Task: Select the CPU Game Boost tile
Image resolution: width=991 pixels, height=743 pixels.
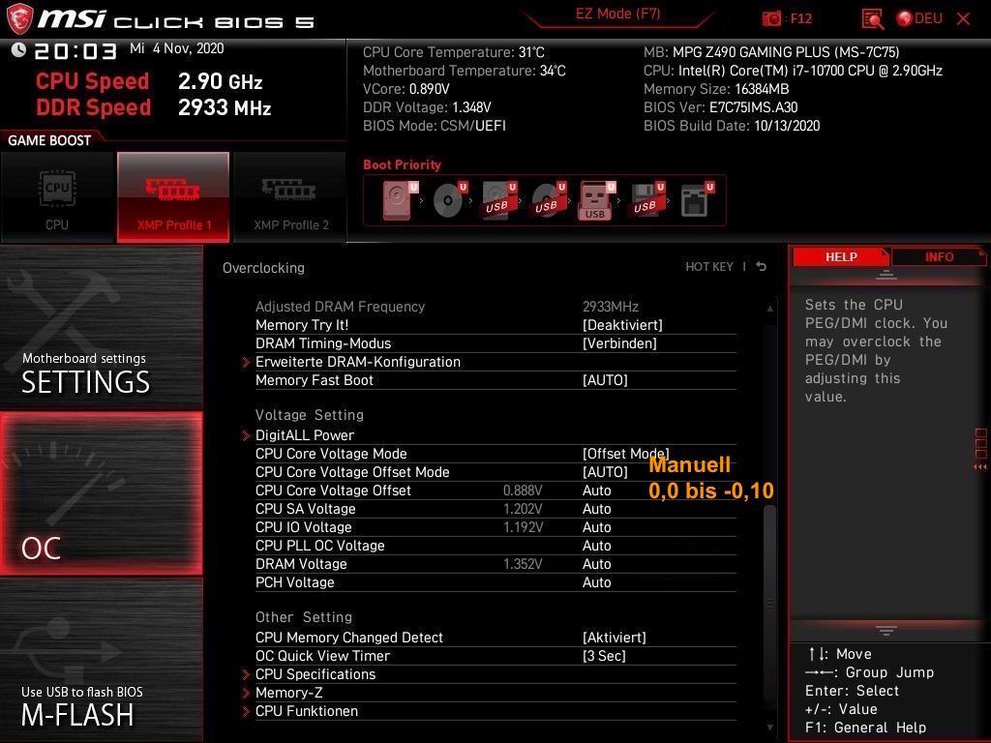Action: click(x=57, y=197)
